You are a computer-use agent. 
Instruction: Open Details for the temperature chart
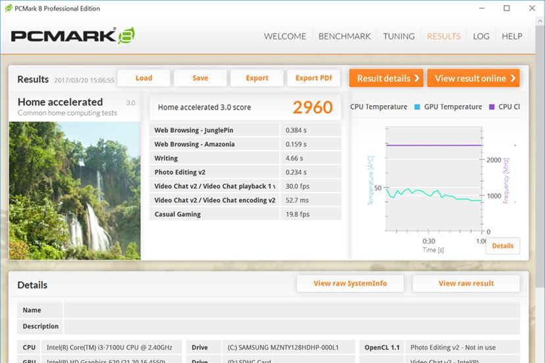point(503,246)
